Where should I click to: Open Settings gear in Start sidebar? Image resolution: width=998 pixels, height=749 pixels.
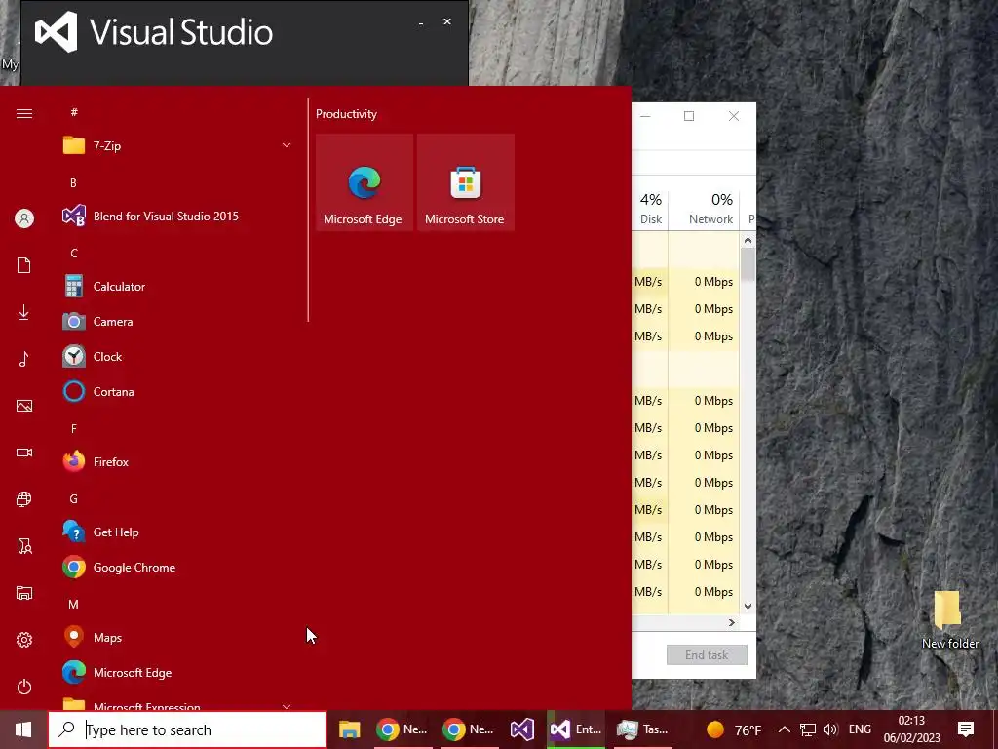point(24,640)
